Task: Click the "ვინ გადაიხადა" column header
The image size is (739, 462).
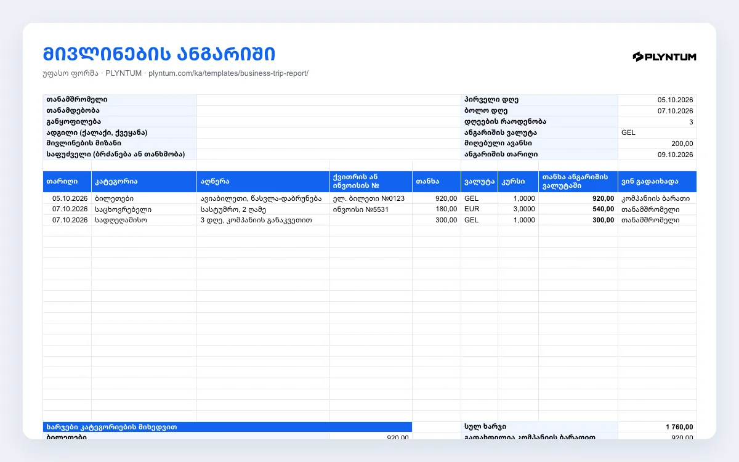Action: click(657, 182)
